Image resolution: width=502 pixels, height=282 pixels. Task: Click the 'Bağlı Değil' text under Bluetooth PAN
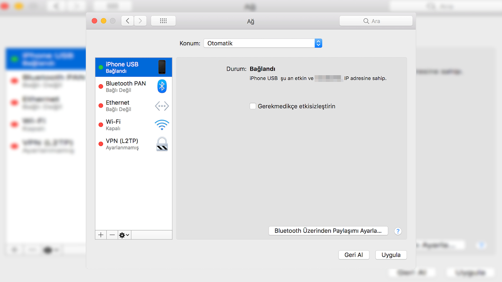click(118, 90)
